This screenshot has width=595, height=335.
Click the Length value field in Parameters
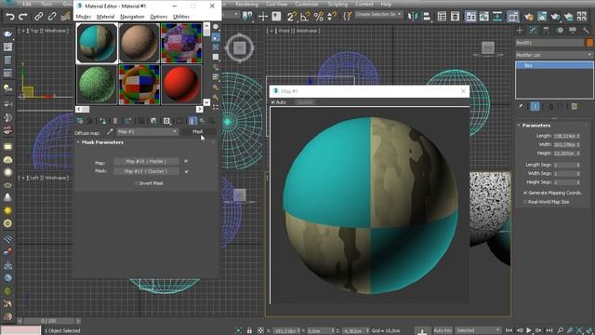click(x=564, y=136)
